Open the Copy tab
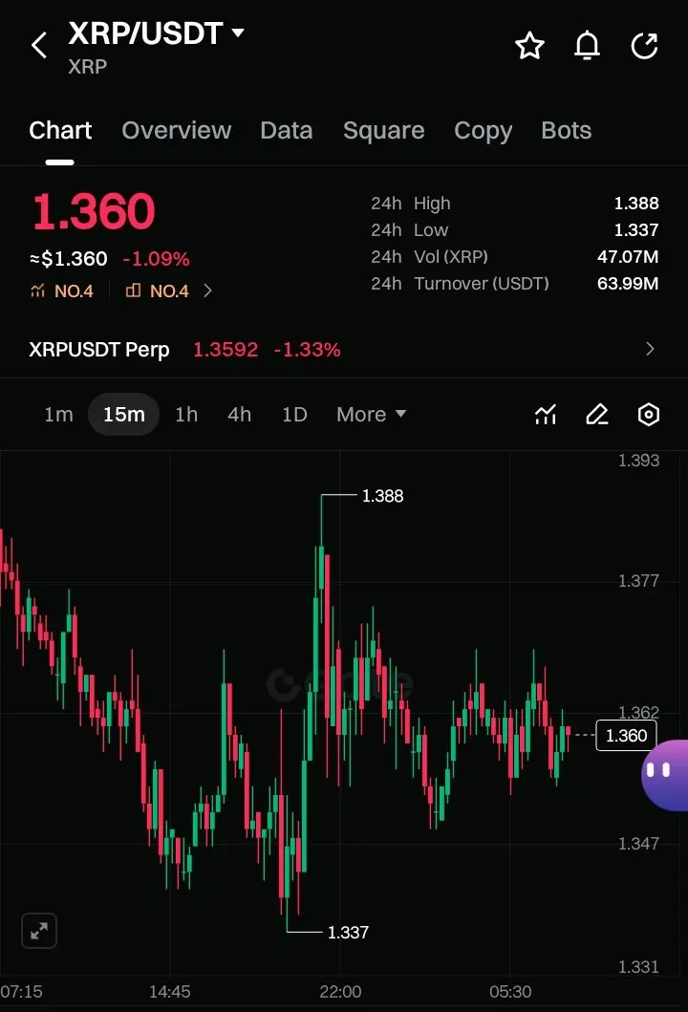Viewport: 688px width, 1012px height. click(483, 130)
